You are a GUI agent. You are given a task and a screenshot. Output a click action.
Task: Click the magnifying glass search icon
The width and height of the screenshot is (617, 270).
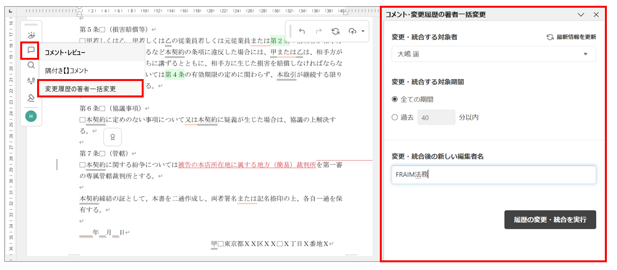(x=31, y=65)
